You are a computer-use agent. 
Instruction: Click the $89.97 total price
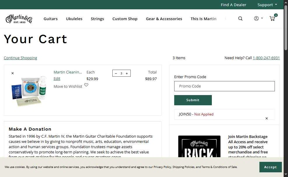[151, 79]
